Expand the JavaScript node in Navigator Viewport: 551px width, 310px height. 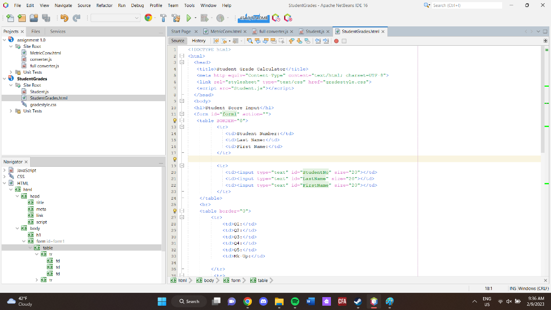[5, 170]
